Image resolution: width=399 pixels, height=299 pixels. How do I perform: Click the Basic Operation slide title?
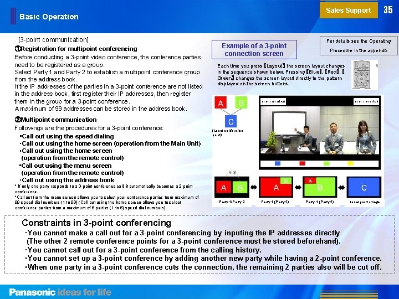[x=49, y=17]
